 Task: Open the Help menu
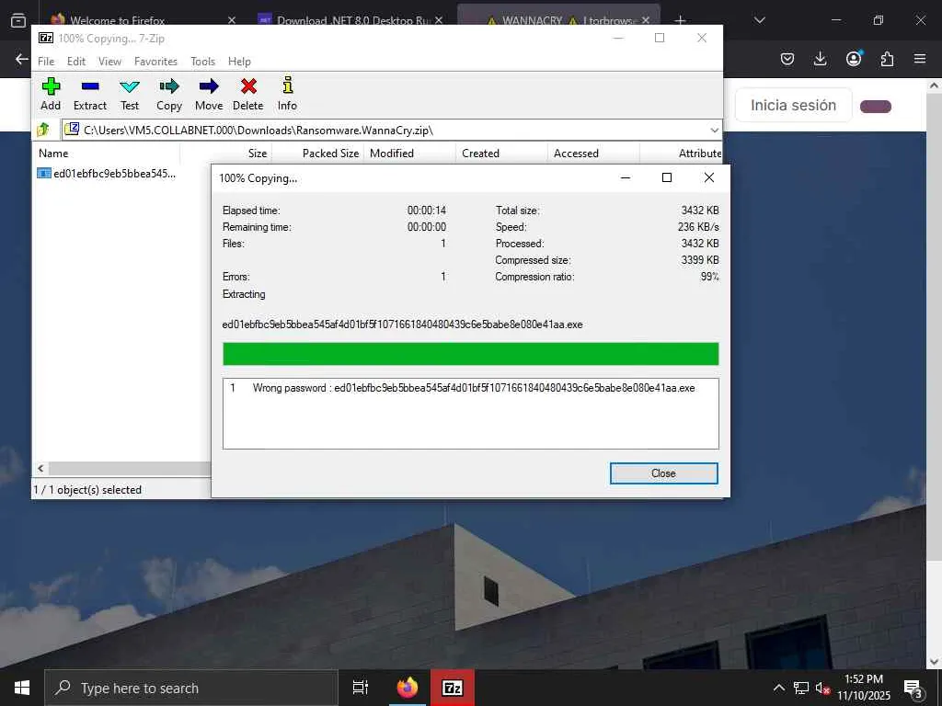(x=239, y=62)
